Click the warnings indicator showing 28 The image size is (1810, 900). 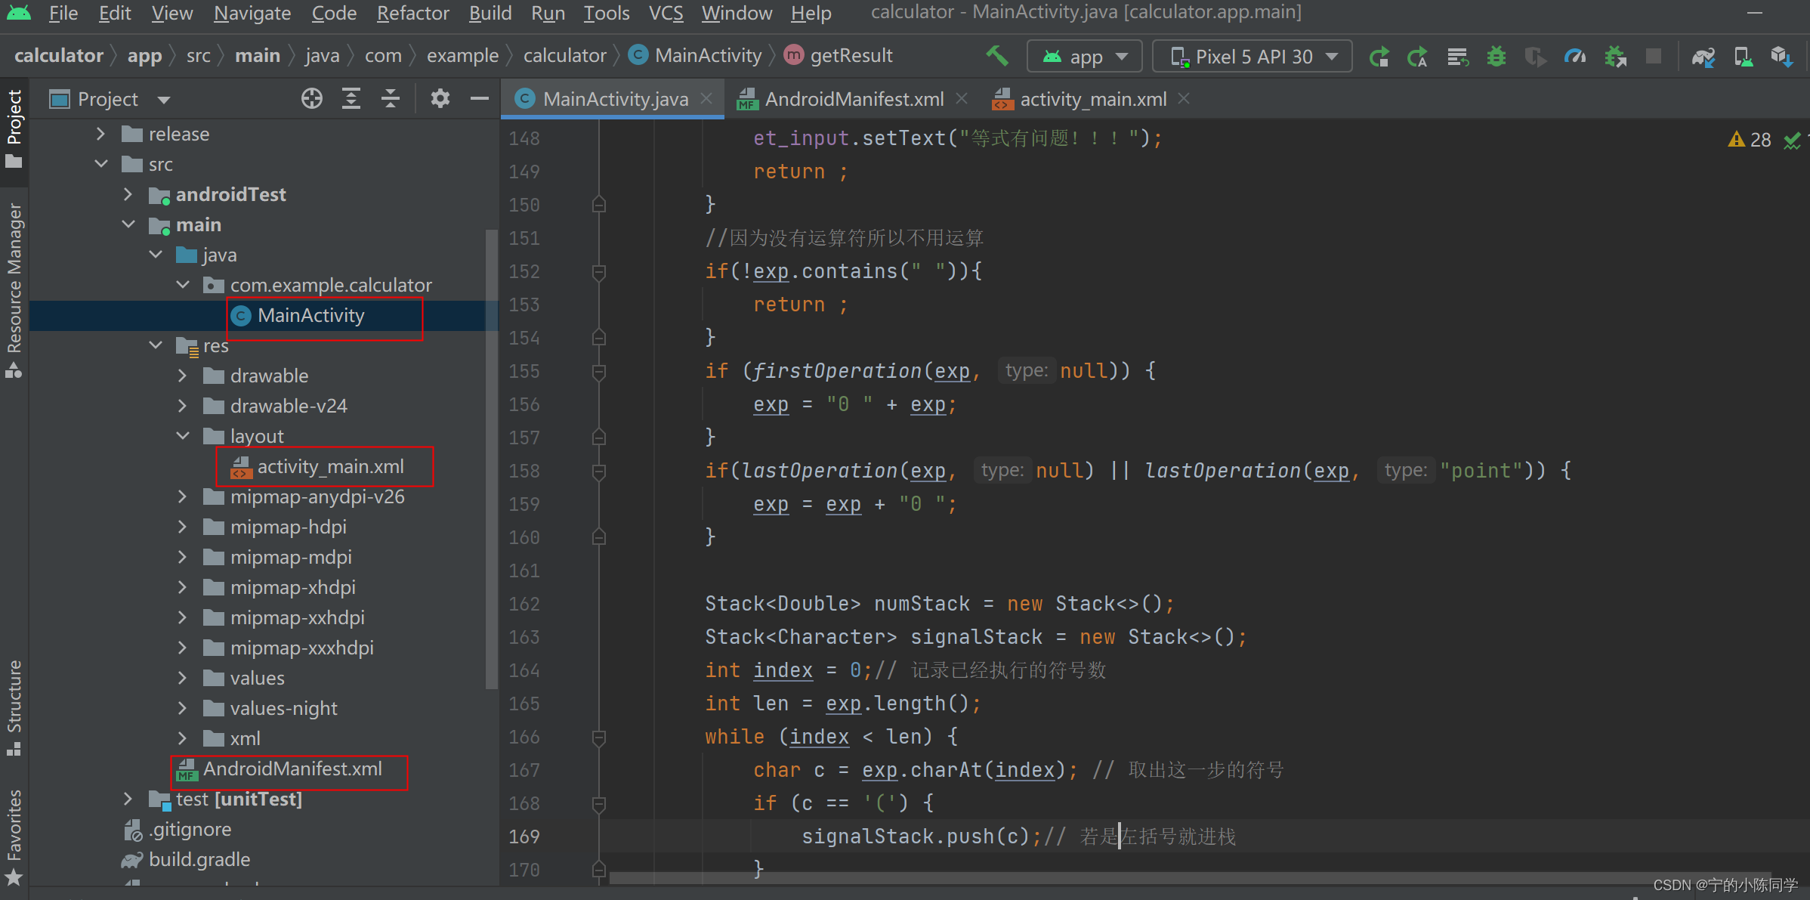(1750, 140)
